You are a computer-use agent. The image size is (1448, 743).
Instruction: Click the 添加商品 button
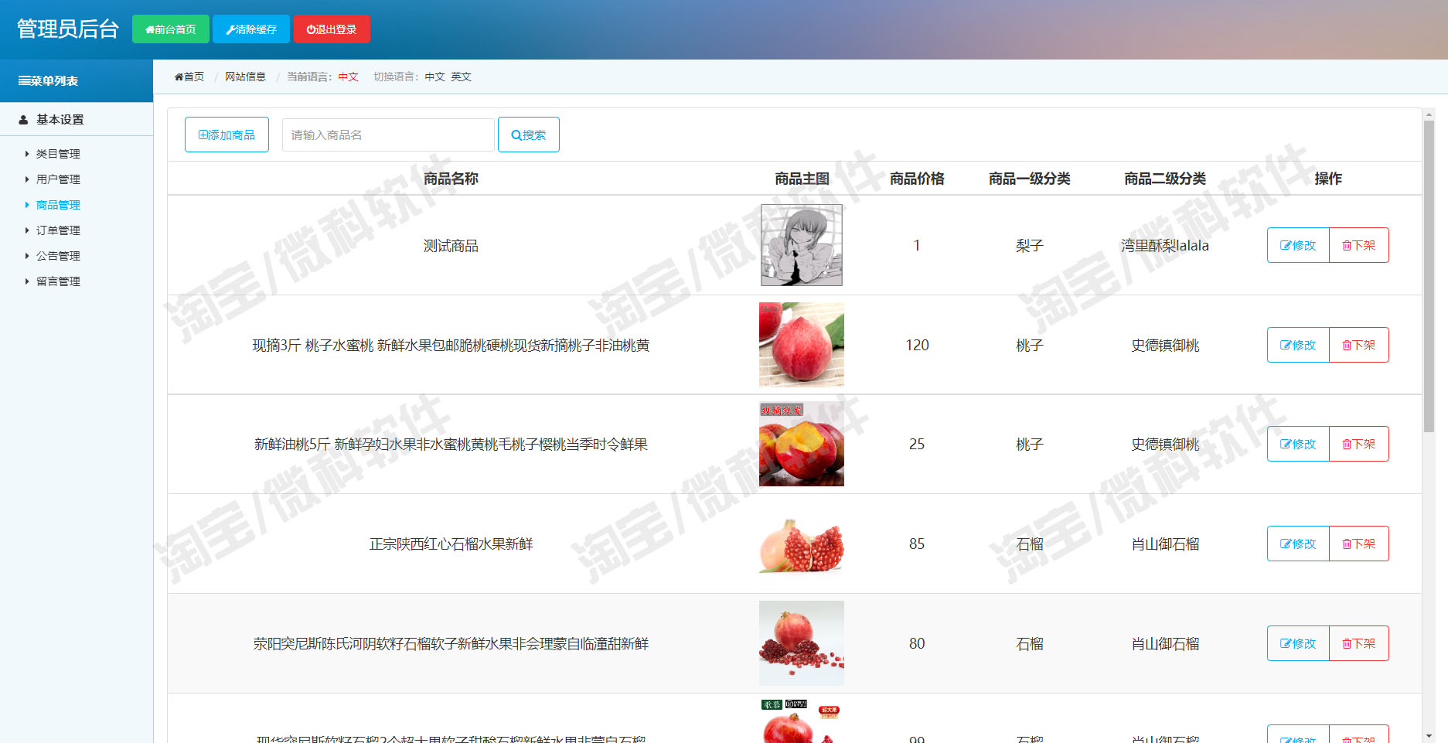(x=227, y=135)
